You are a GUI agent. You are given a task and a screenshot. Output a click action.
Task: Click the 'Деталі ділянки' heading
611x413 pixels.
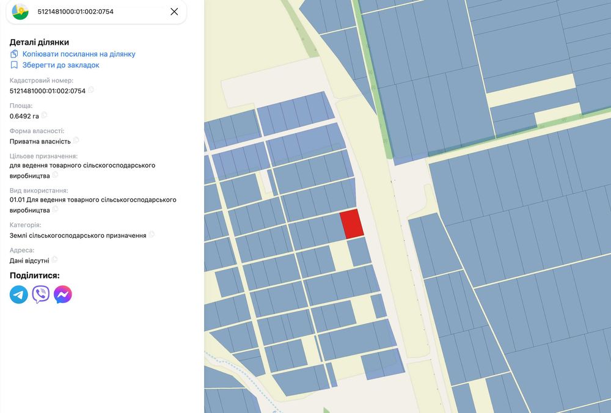pos(39,43)
